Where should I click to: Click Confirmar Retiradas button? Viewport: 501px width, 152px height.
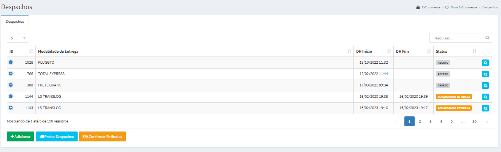(x=102, y=136)
